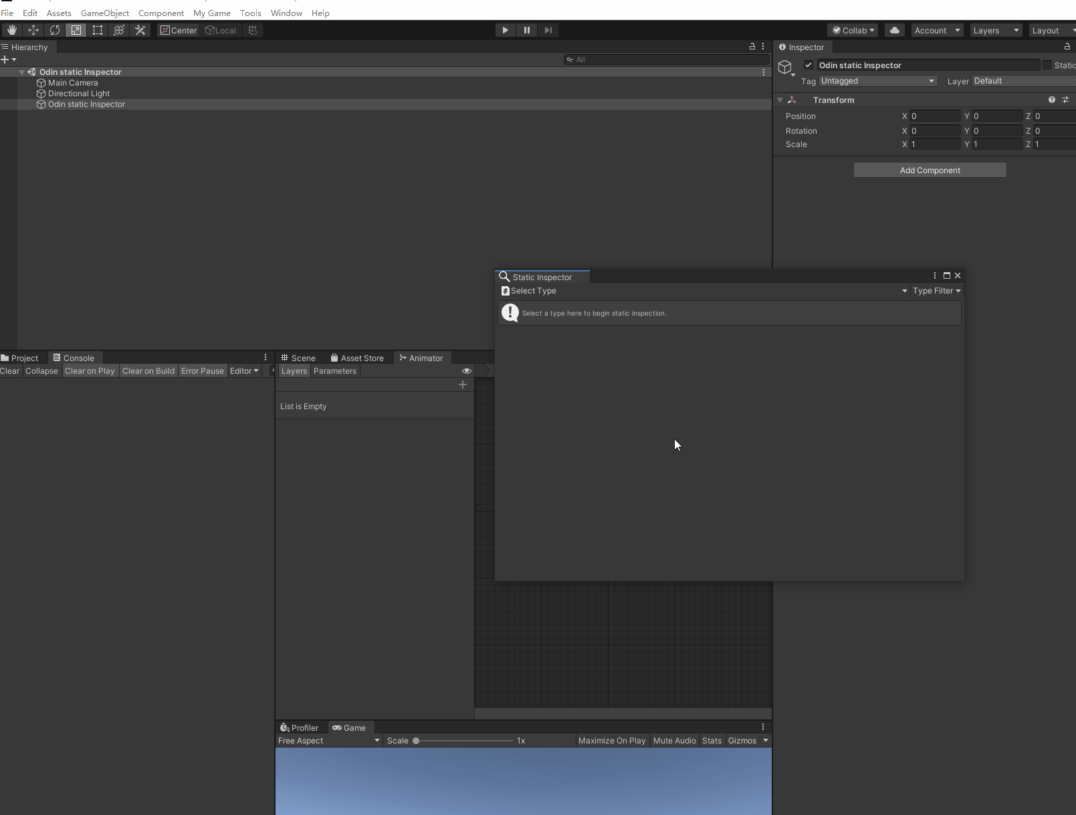Click the Add Component button
Image resolution: width=1076 pixels, height=815 pixels.
[x=930, y=170]
